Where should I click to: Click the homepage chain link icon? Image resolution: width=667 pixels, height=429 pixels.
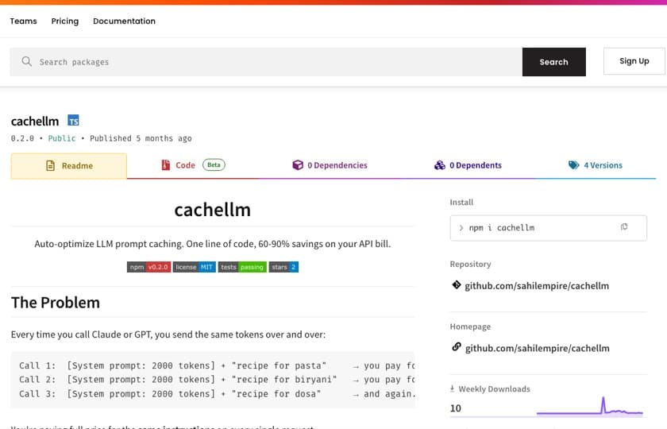click(x=457, y=347)
